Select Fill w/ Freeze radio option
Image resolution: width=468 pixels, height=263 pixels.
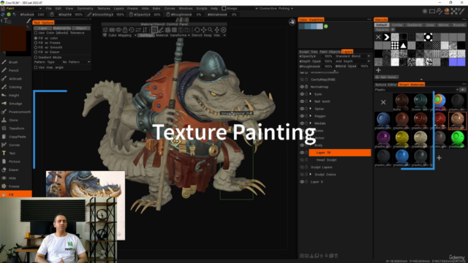[36, 42]
